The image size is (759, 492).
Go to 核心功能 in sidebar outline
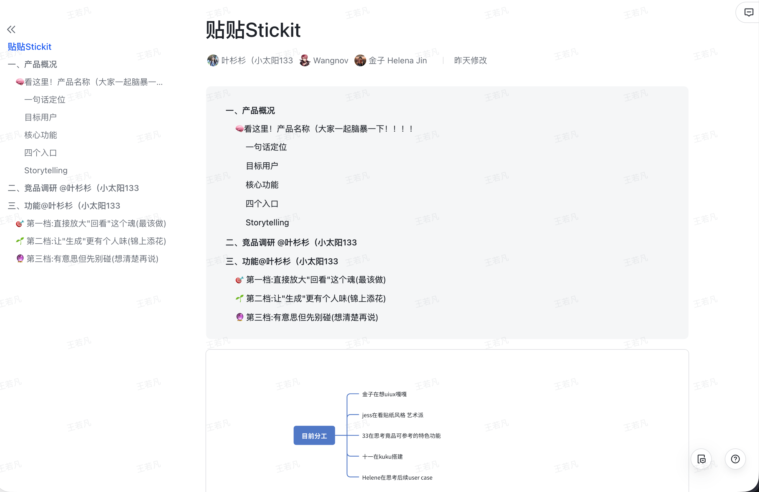tap(40, 135)
